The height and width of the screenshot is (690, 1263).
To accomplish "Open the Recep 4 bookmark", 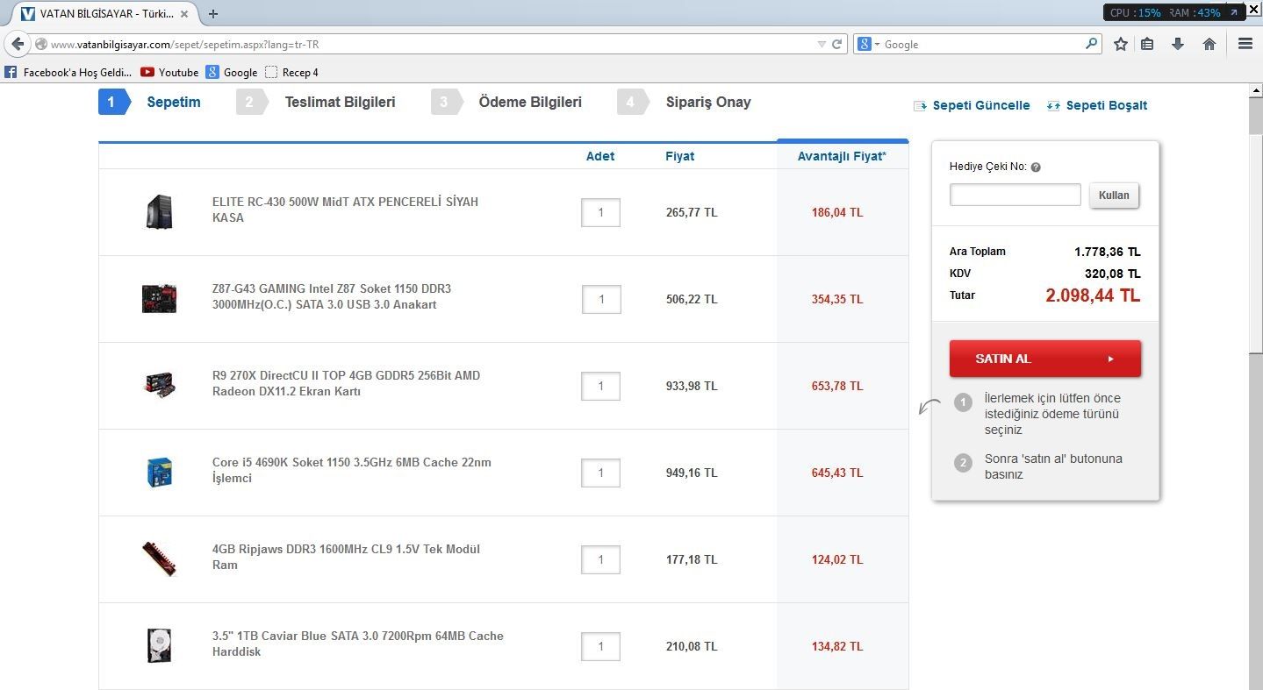I will (292, 72).
